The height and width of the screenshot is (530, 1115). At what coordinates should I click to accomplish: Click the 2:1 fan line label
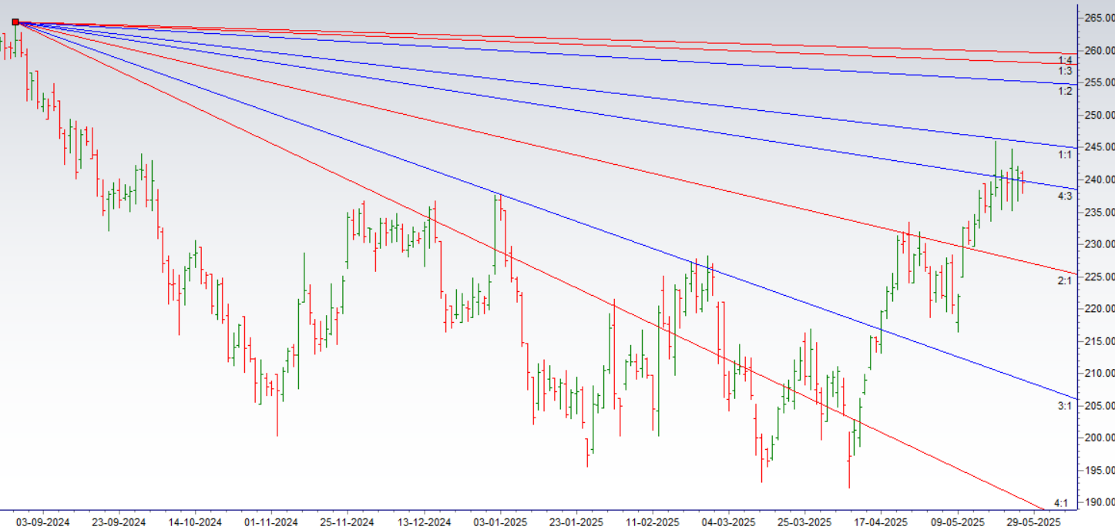point(1065,281)
